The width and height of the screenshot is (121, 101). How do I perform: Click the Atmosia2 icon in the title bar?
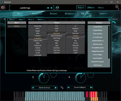(x=2, y=2)
